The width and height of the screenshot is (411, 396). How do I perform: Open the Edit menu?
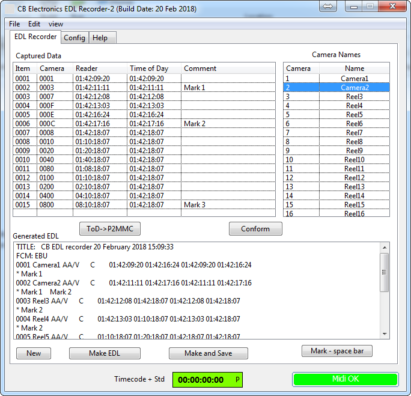tap(34, 24)
